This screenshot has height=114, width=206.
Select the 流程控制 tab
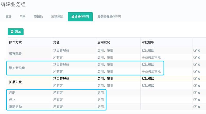click(57, 17)
